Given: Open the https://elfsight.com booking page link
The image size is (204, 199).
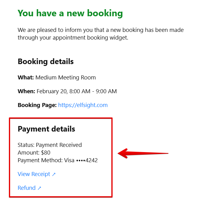Looking at the screenshot, I should pyautogui.click(x=83, y=105).
